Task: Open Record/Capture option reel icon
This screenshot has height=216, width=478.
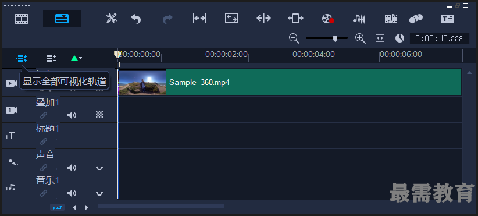Action: (x=328, y=19)
